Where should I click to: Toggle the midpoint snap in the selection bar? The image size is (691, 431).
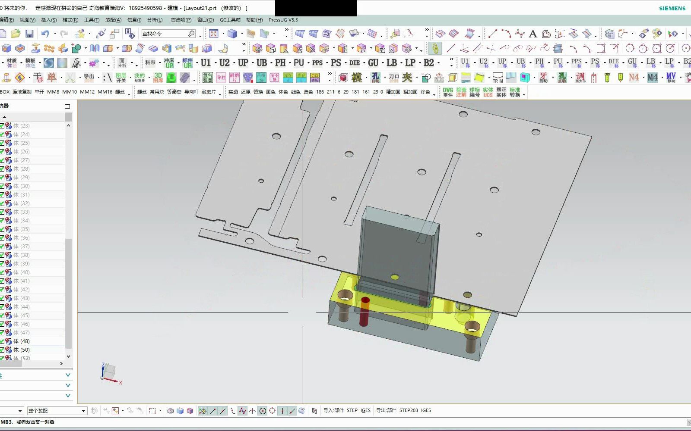(x=223, y=411)
